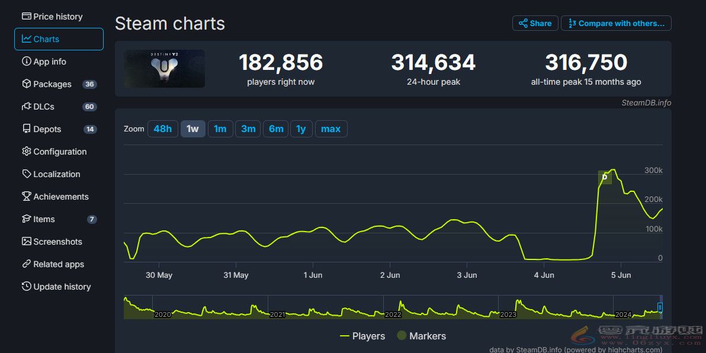Image resolution: width=706 pixels, height=353 pixels.
Task: Switch chart zoom to max
Action: (x=331, y=129)
